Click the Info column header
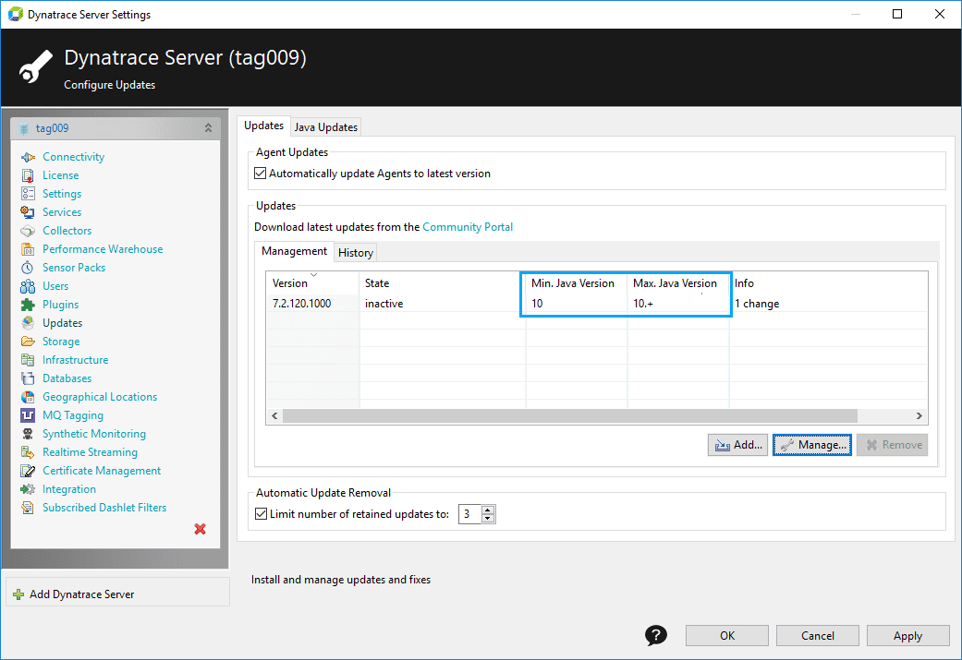The width and height of the screenshot is (962, 660). (x=828, y=283)
